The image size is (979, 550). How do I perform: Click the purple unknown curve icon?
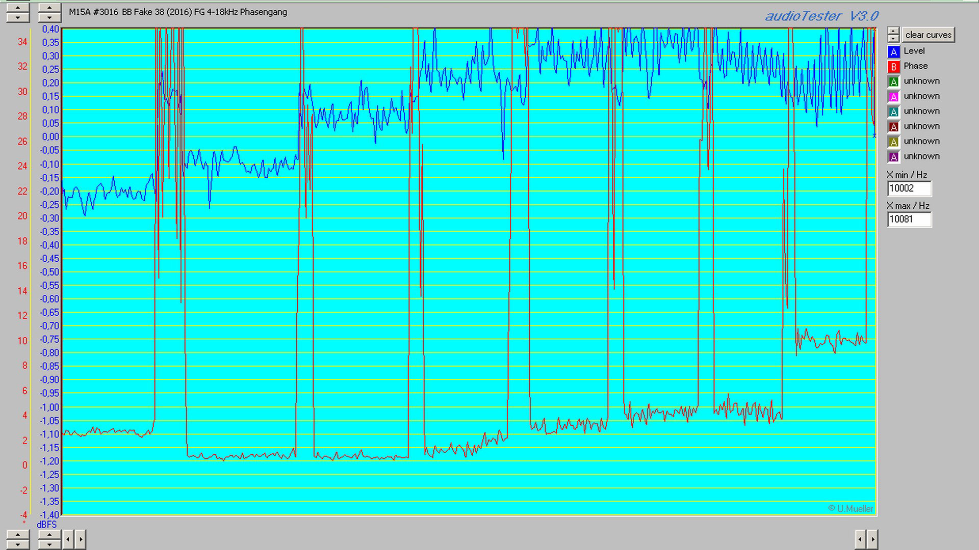point(893,157)
